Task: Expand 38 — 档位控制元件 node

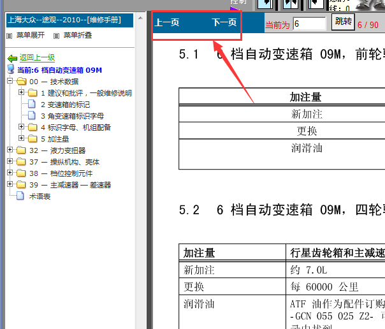Action: tap(10, 172)
